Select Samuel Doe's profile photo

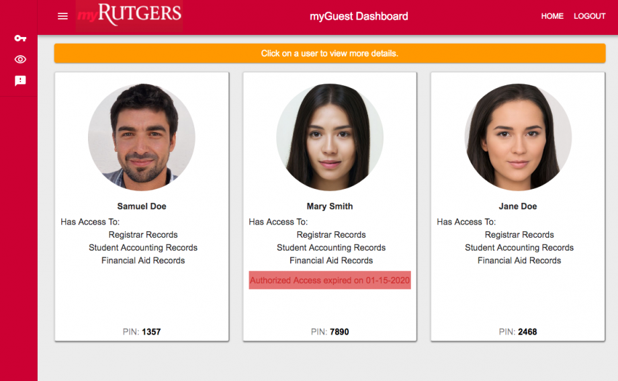(x=142, y=137)
